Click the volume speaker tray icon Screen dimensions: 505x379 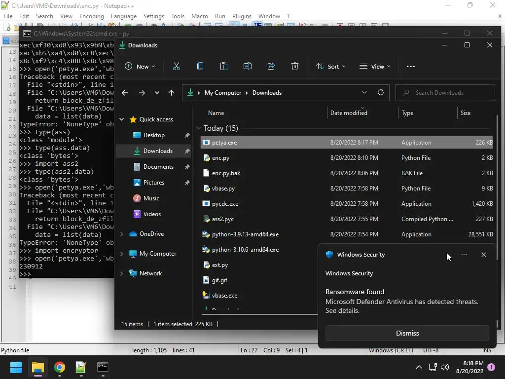(x=445, y=367)
